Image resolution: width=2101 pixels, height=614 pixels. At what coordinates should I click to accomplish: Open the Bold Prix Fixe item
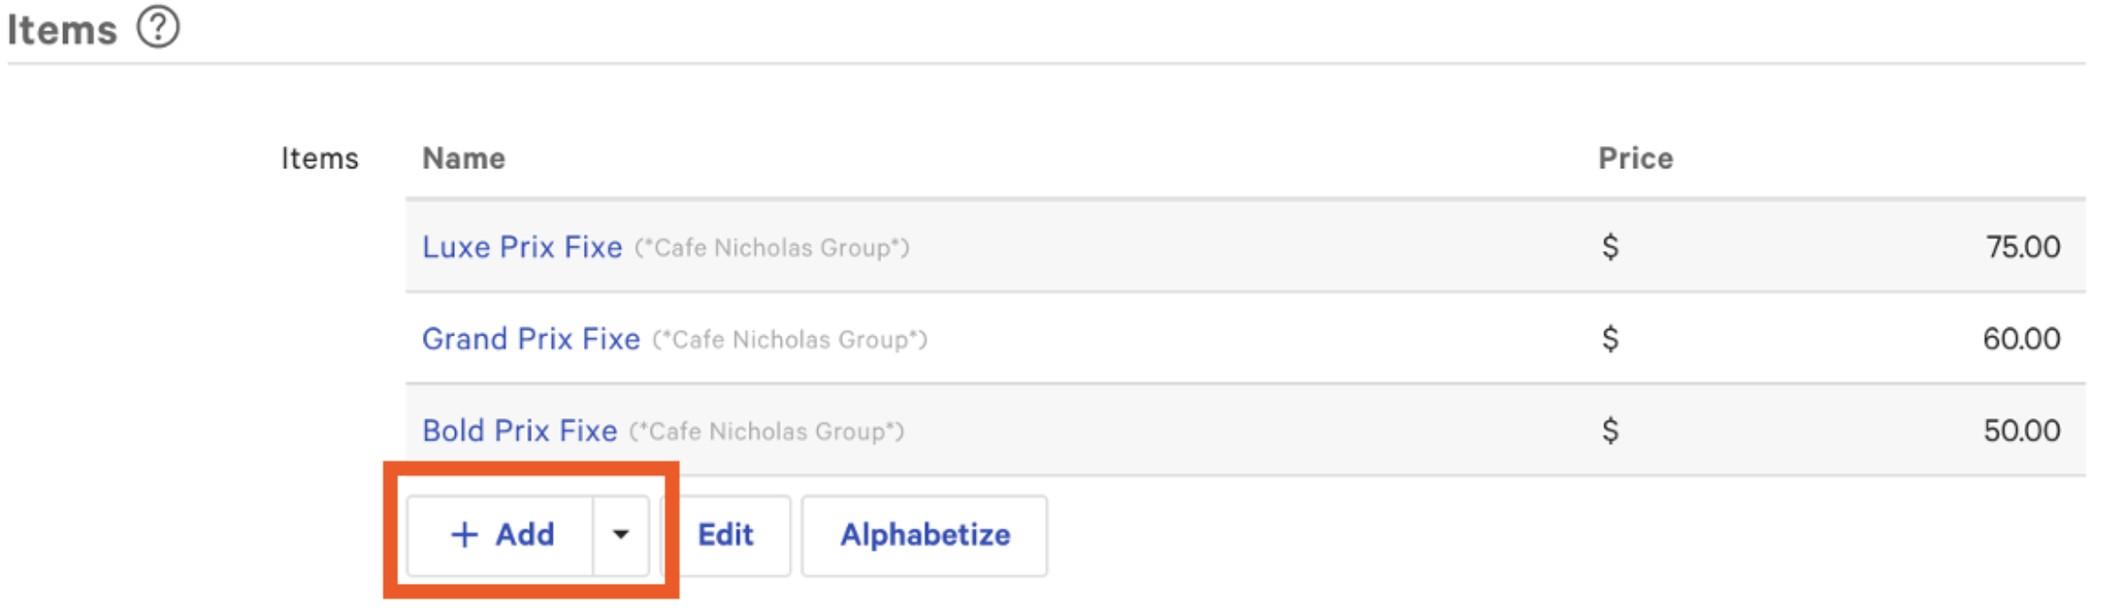[519, 431]
